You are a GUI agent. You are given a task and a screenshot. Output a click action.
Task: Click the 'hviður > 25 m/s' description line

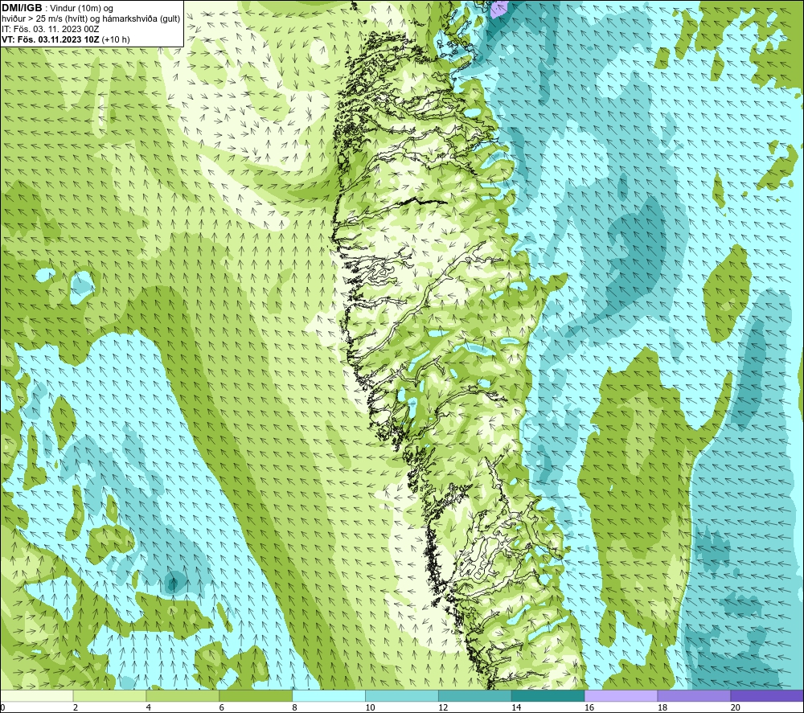tap(91, 19)
